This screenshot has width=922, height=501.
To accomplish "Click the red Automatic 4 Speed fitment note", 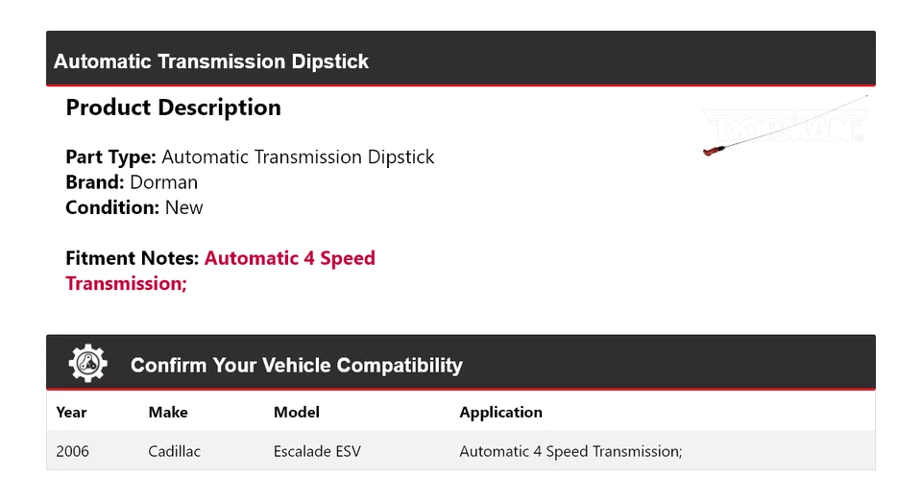I will [x=289, y=258].
